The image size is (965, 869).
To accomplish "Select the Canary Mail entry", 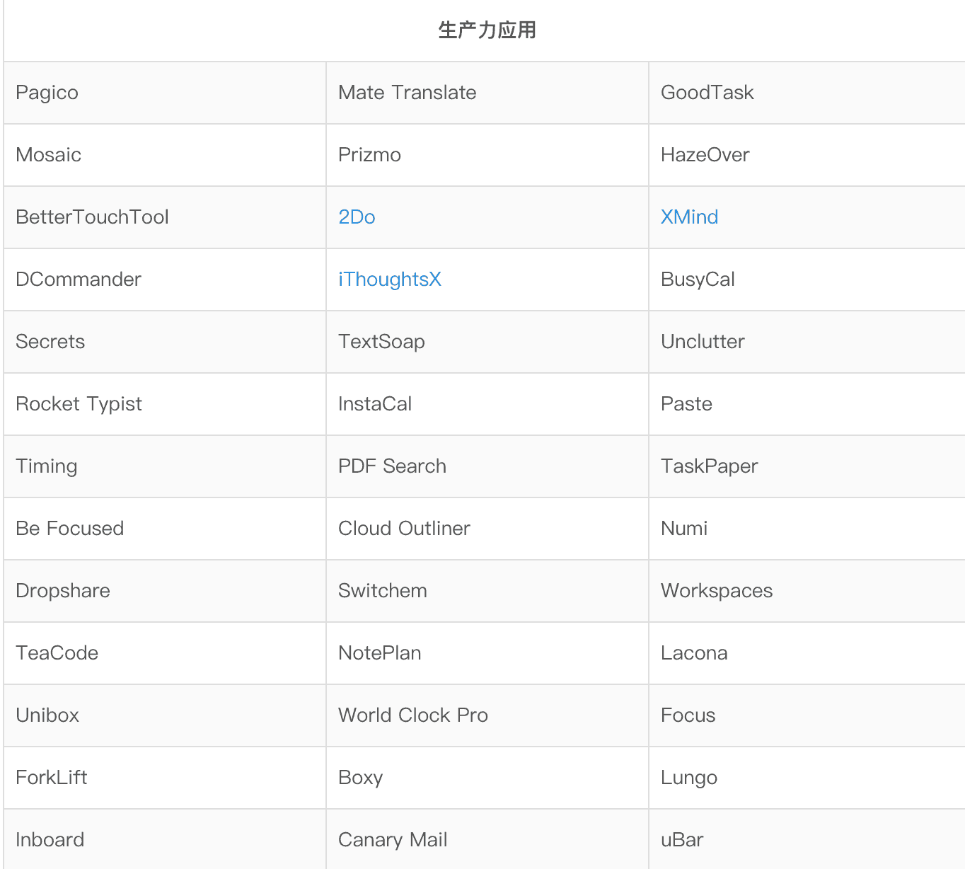I will click(x=393, y=840).
